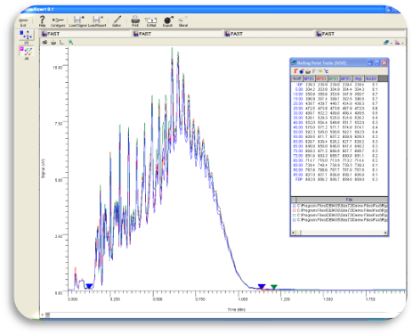The height and width of the screenshot is (335, 413).
Task: Minimize the Boiling Point Table window
Action: [x=370, y=62]
